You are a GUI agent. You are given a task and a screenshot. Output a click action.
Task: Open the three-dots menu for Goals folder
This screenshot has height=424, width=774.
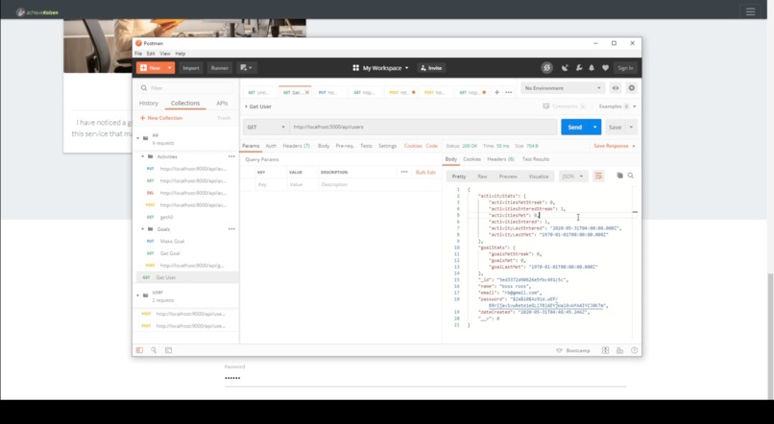(231, 228)
